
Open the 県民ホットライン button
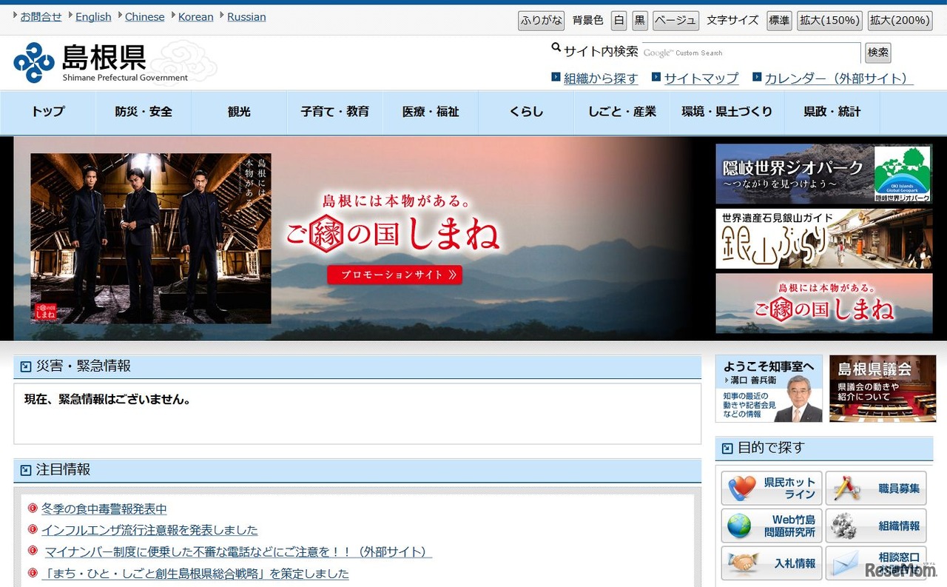coord(772,488)
